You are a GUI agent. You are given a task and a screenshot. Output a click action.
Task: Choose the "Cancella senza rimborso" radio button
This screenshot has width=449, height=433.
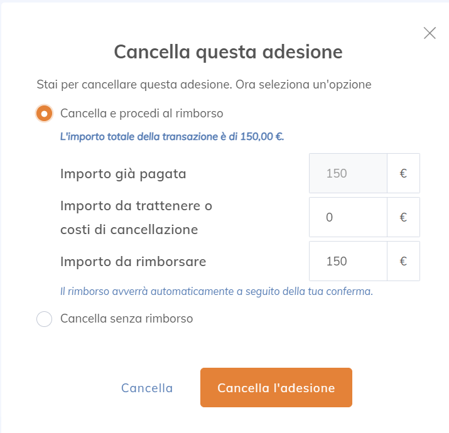[44, 319]
